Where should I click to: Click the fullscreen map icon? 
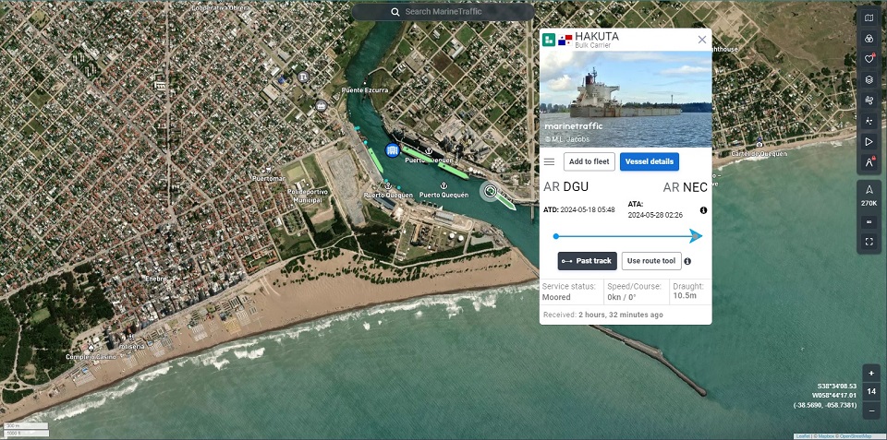pyautogui.click(x=869, y=242)
